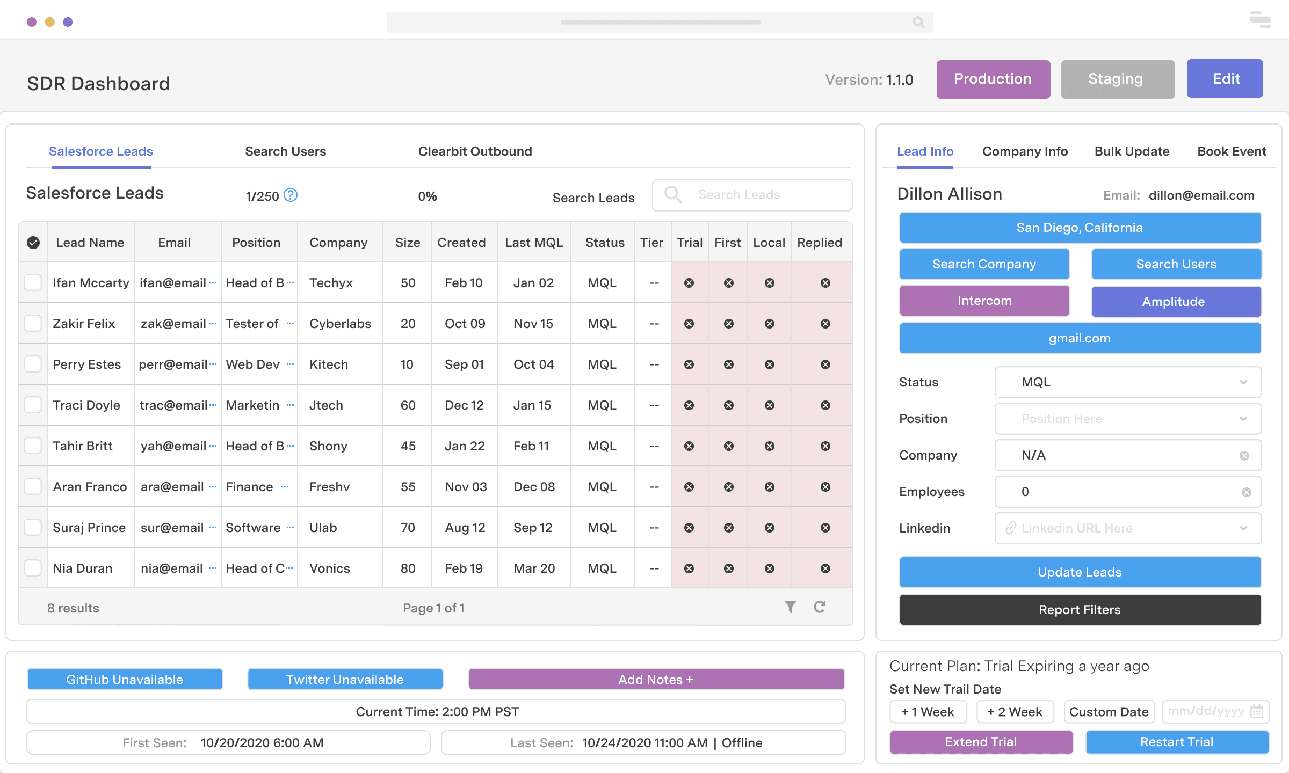
Task: Click the 0% progress indicator
Action: pyautogui.click(x=428, y=196)
